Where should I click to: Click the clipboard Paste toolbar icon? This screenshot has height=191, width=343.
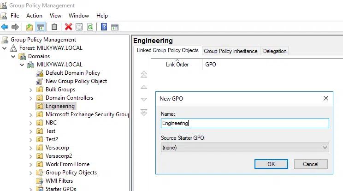click(x=54, y=27)
